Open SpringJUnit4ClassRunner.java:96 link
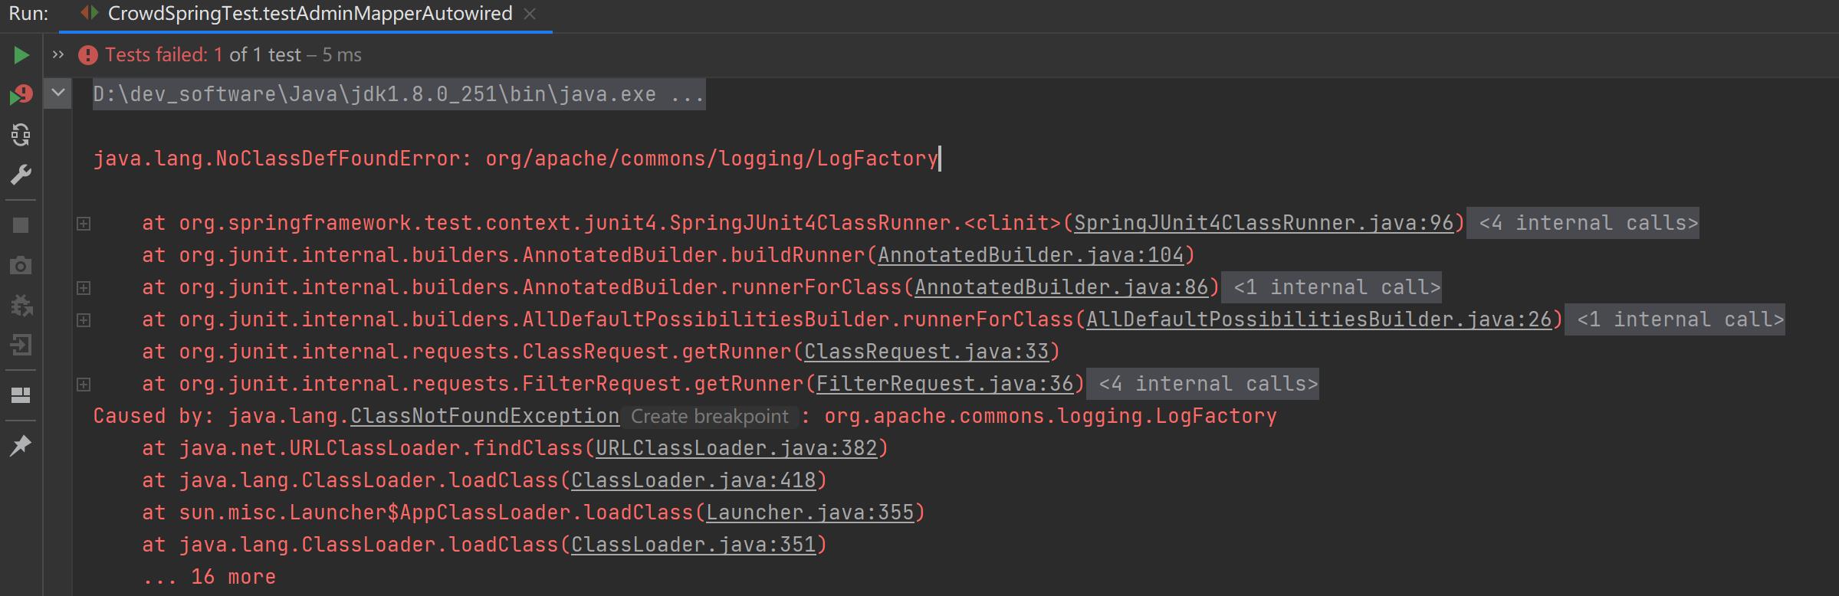The image size is (1839, 596). [1264, 223]
